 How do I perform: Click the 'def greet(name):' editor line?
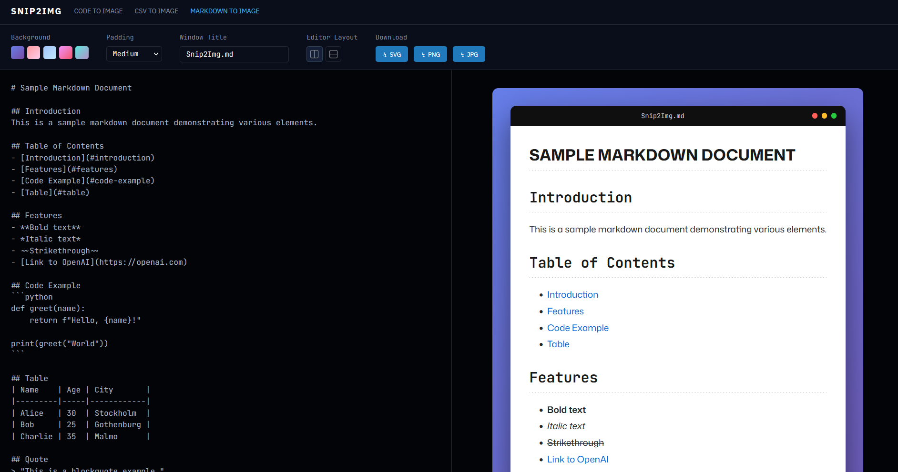pyautogui.click(x=48, y=309)
